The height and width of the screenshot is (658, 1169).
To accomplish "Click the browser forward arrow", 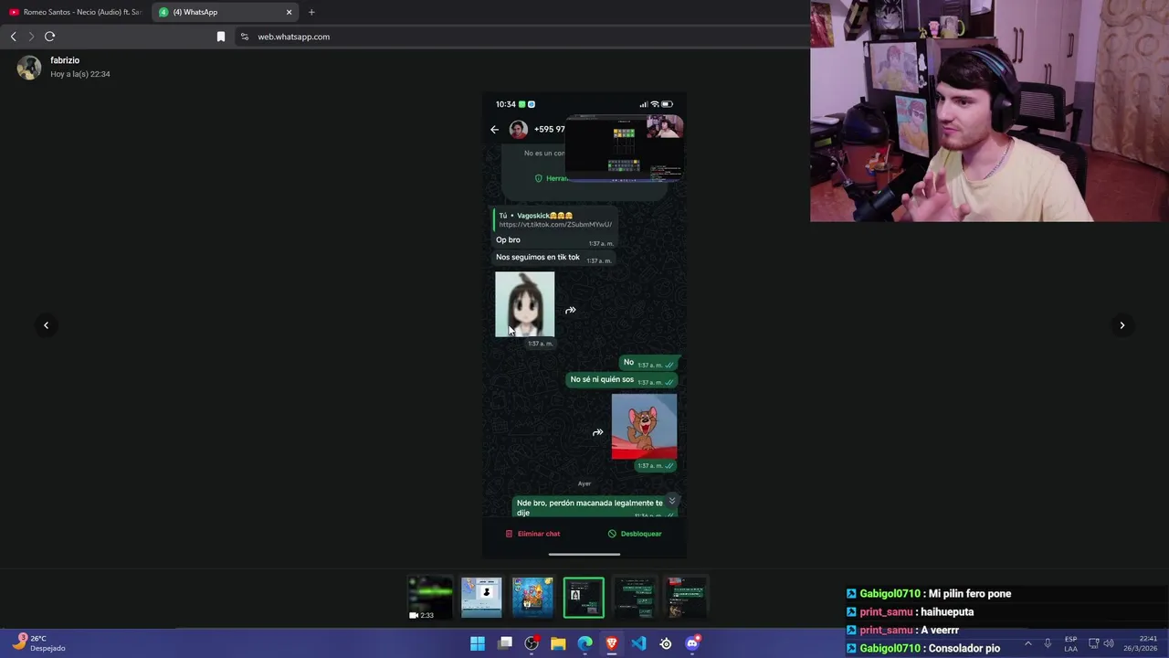I will [31, 37].
